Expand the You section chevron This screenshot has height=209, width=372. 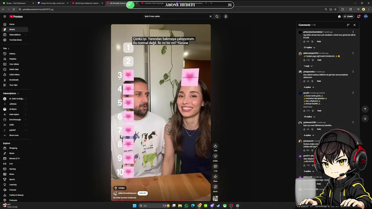pyautogui.click(x=9, y=48)
